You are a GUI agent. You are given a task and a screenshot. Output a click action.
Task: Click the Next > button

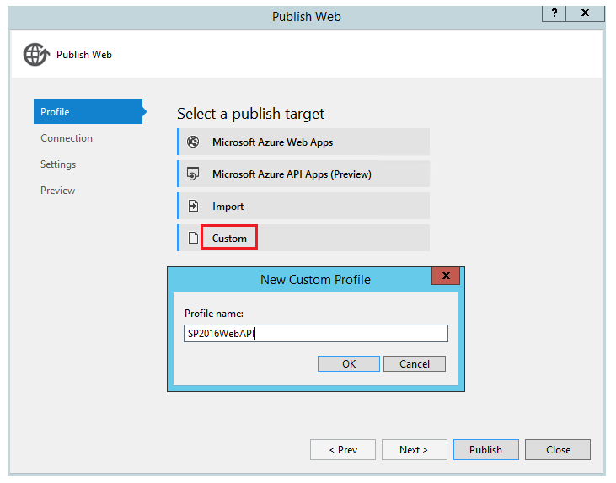coord(415,449)
